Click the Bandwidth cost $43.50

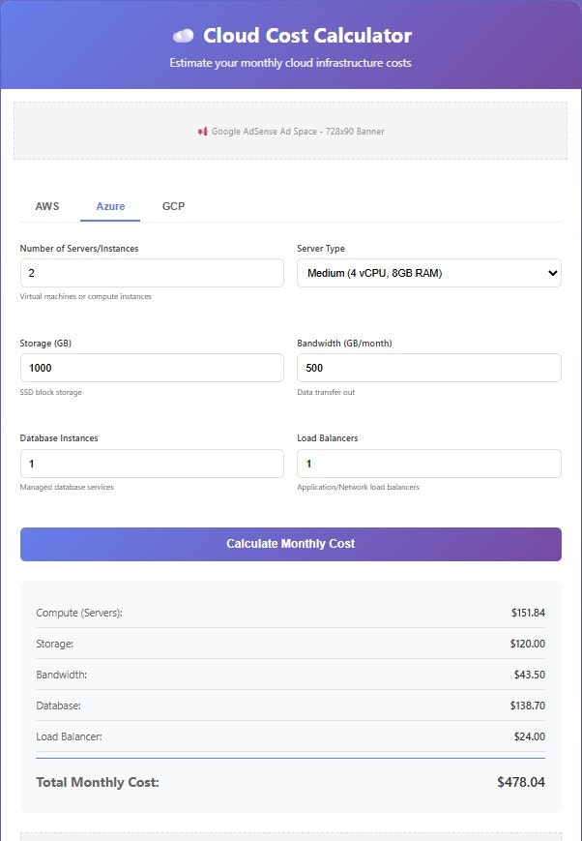(530, 675)
